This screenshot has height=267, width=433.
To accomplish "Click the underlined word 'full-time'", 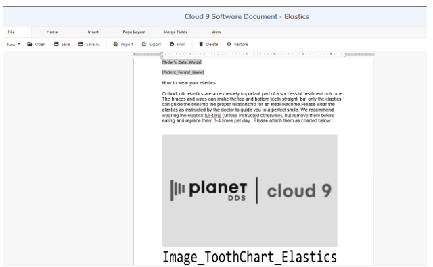I will point(213,116).
